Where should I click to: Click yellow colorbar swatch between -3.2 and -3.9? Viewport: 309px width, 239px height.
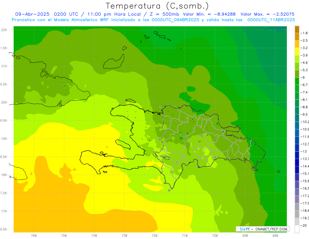click(297, 52)
